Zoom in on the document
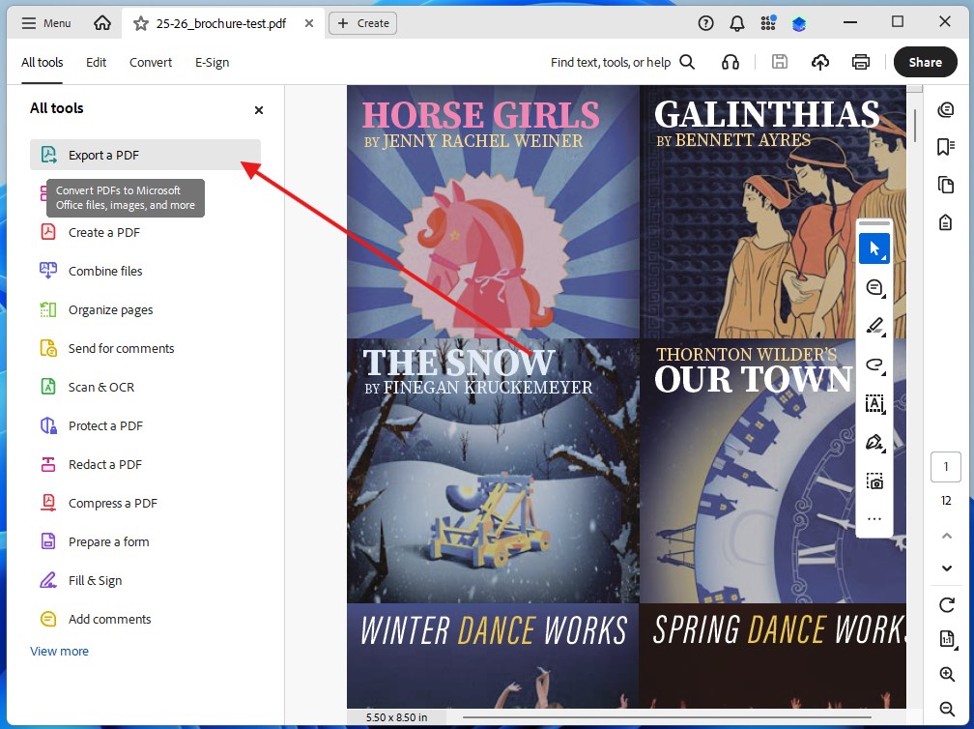Image resolution: width=974 pixels, height=729 pixels. point(946,675)
